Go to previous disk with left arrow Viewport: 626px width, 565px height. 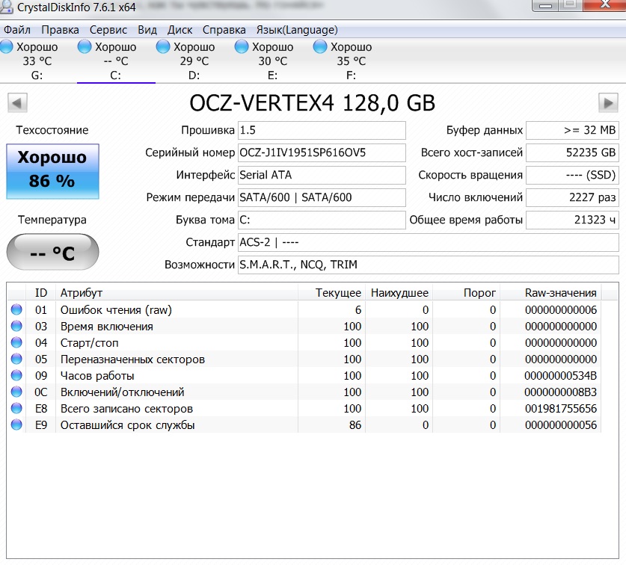coord(17,103)
